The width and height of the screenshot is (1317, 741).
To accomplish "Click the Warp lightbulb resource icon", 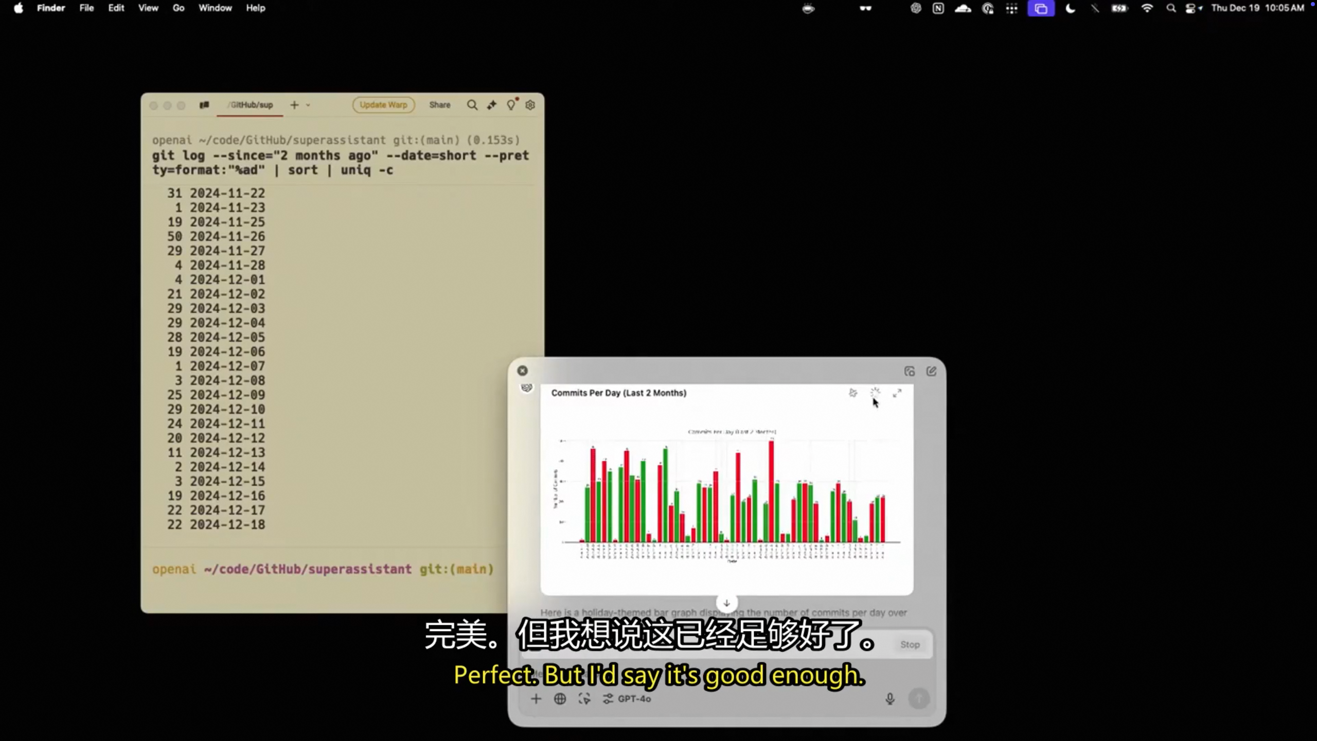I will click(511, 105).
